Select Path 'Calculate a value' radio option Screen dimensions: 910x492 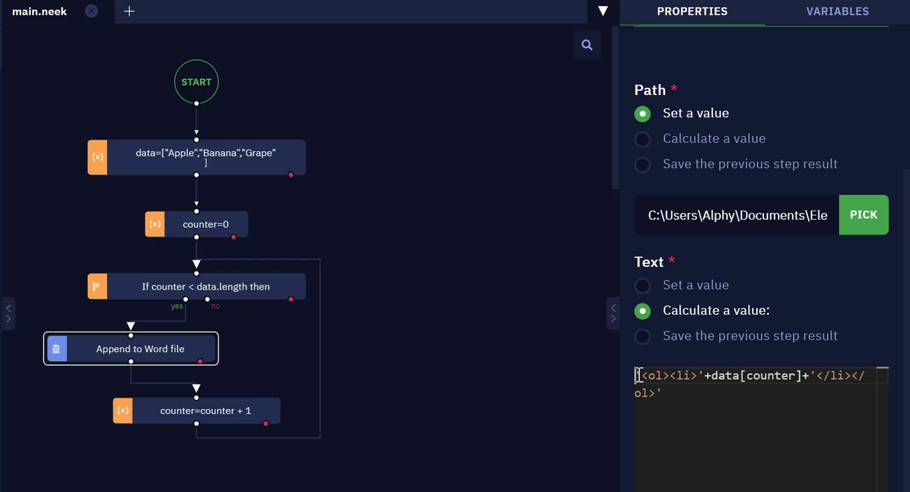[x=642, y=139]
